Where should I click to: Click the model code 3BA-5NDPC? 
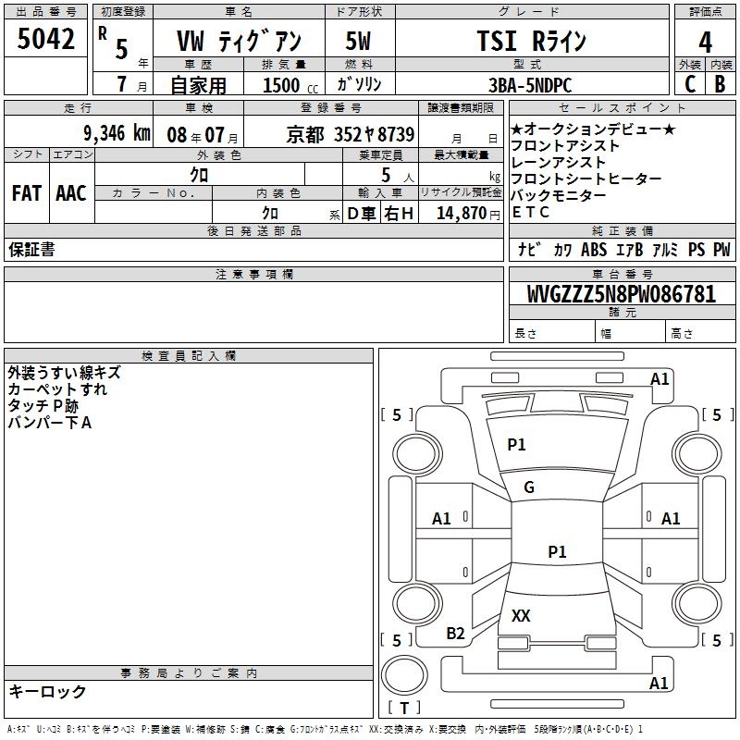(529, 85)
